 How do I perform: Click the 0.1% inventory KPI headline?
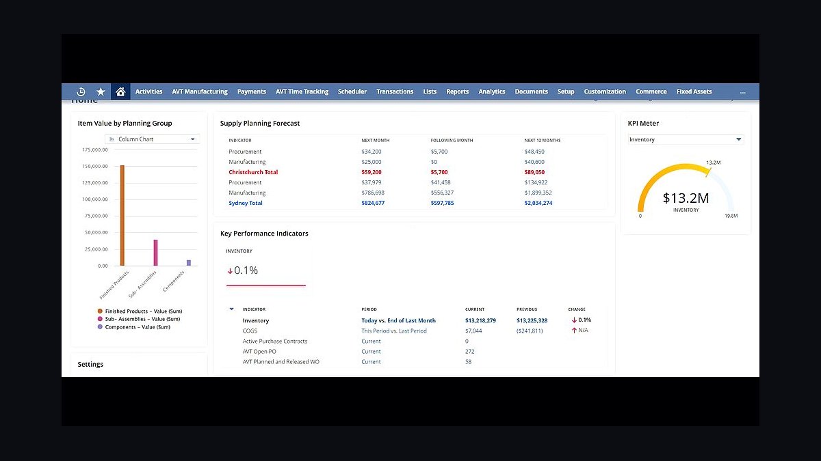(242, 270)
